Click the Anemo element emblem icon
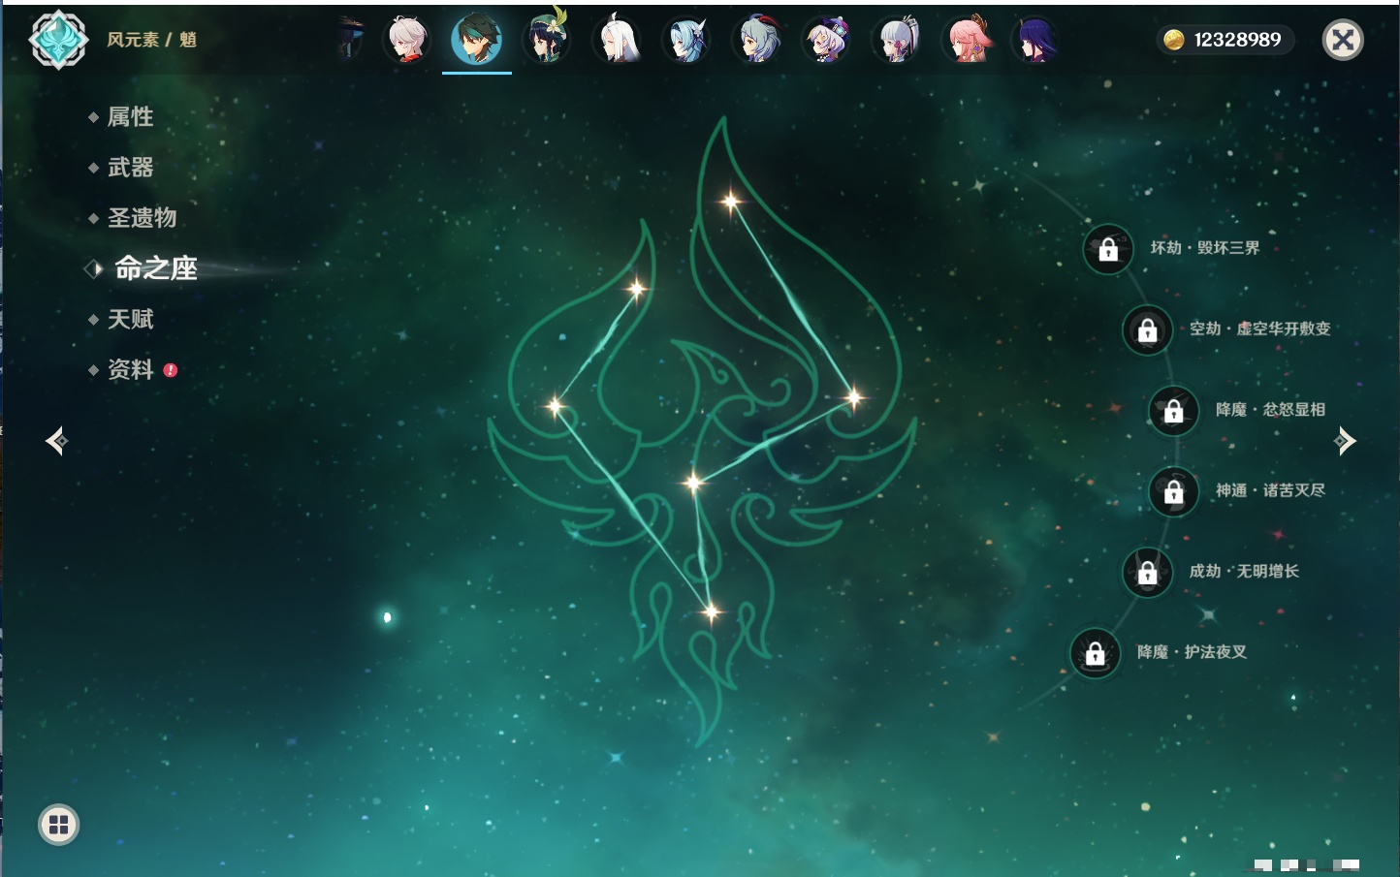The image size is (1400, 877). (x=58, y=40)
